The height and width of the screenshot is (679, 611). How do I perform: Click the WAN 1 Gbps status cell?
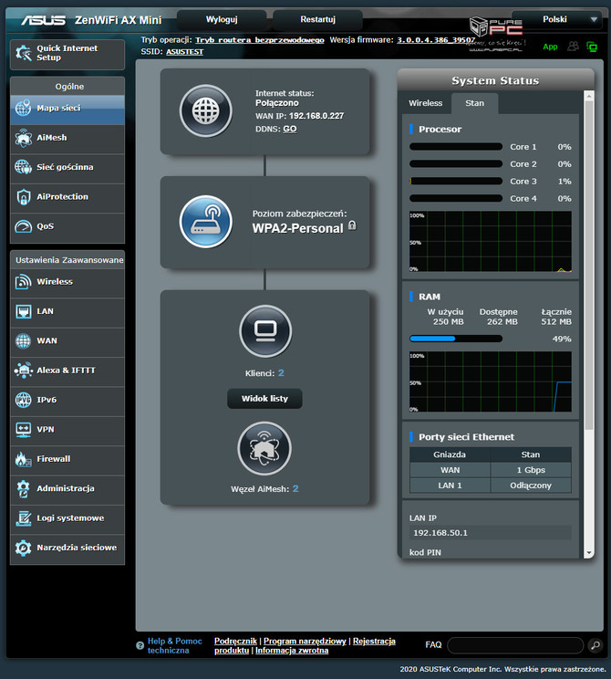point(531,470)
